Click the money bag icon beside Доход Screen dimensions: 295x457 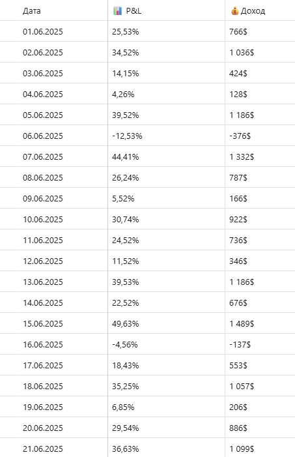coord(234,11)
